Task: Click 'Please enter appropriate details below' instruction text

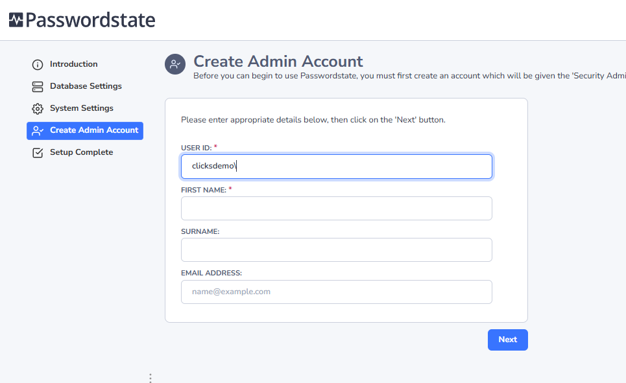Action: [x=313, y=120]
